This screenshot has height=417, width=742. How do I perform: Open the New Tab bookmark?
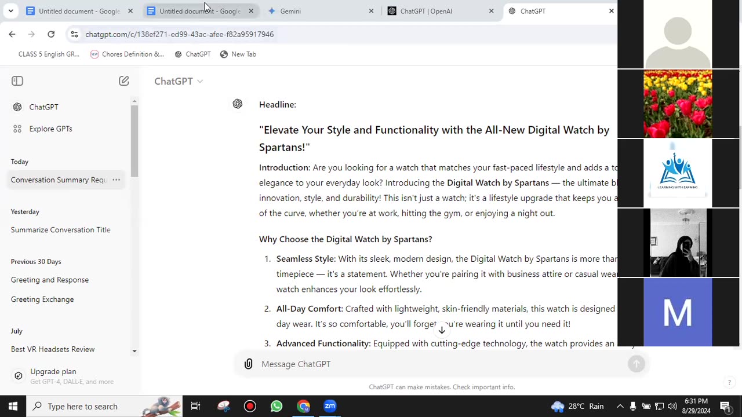pos(238,54)
